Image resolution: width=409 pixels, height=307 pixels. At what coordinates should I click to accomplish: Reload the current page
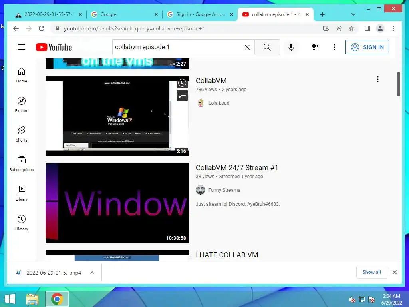click(42, 28)
